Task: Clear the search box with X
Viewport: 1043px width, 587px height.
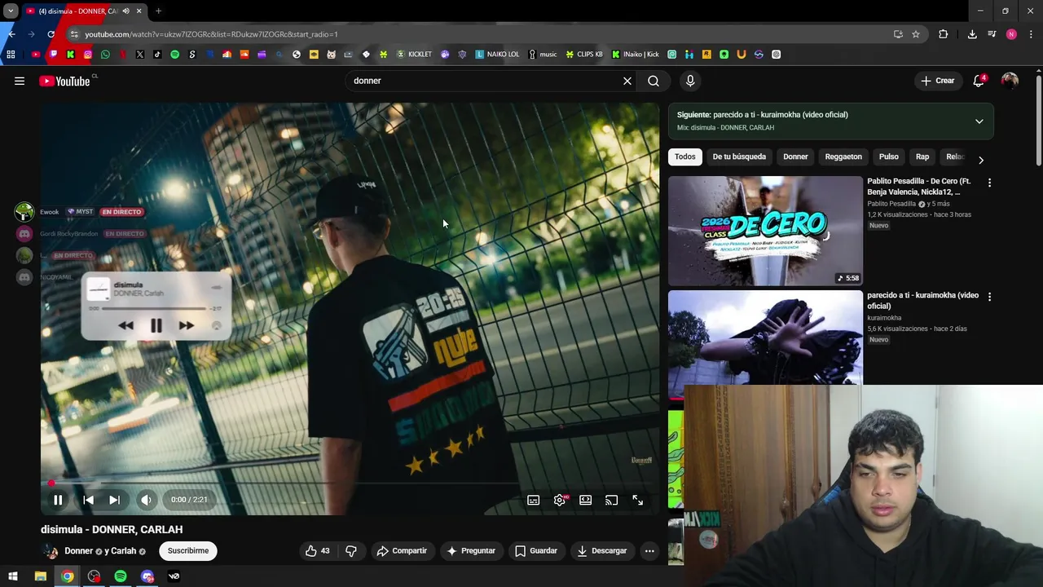Action: [627, 81]
